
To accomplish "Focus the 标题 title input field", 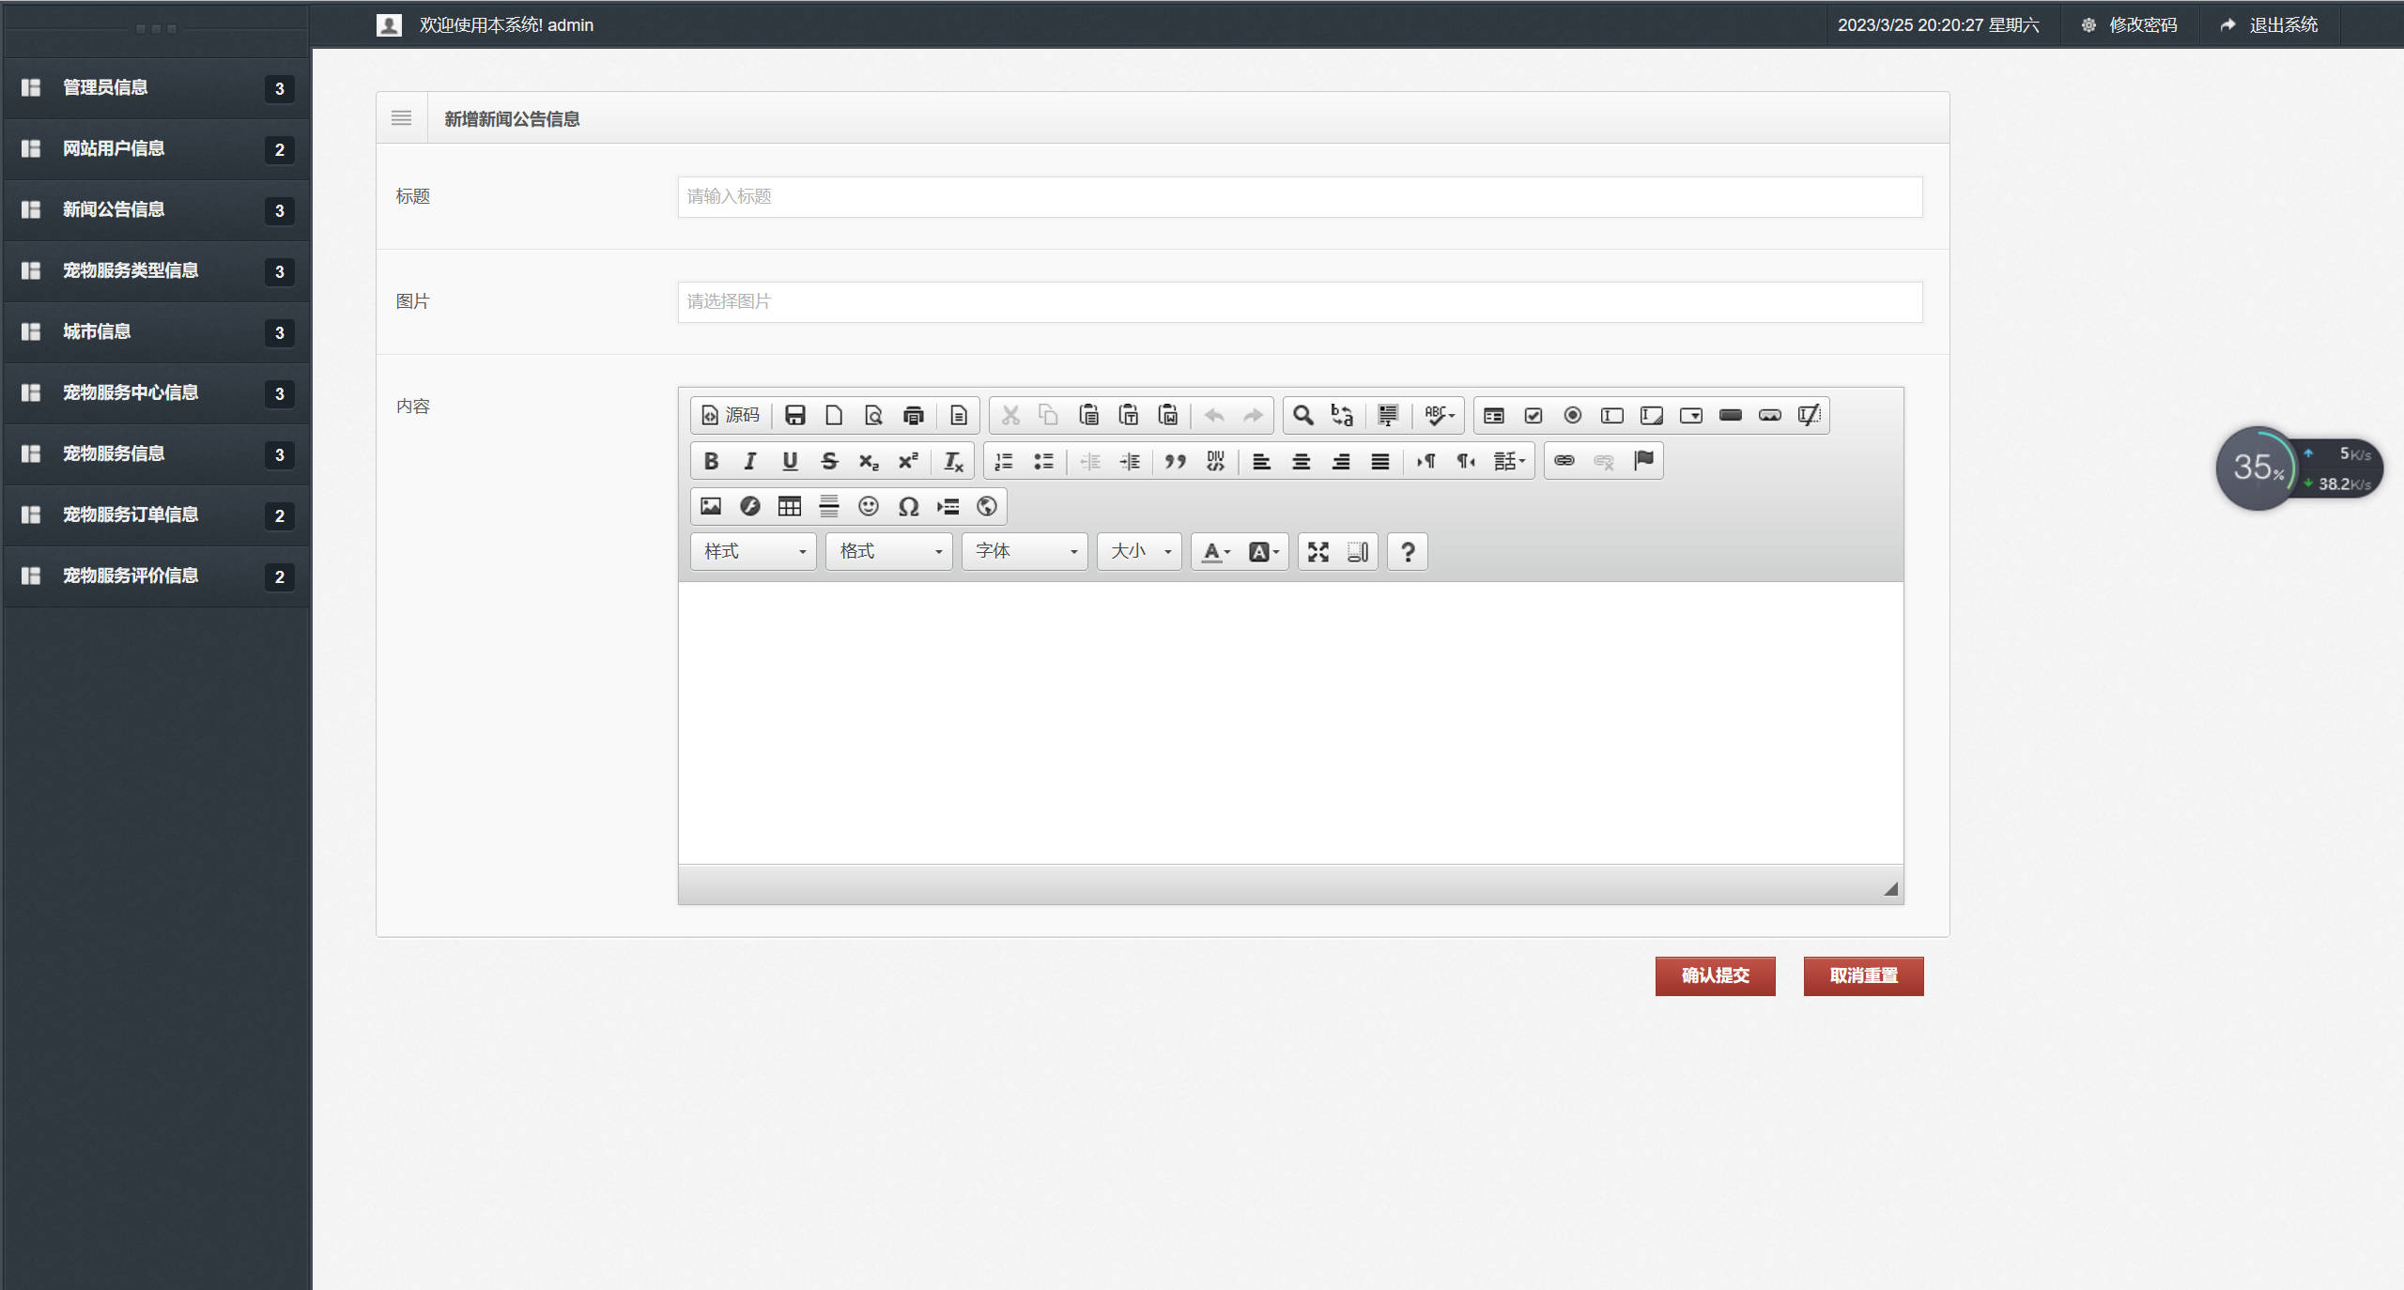I will pyautogui.click(x=1300, y=197).
